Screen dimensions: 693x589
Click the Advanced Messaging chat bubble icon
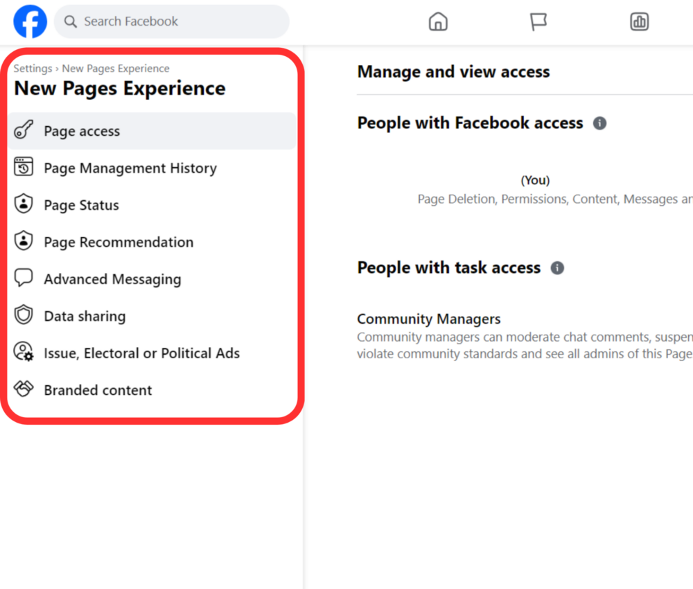pos(23,278)
